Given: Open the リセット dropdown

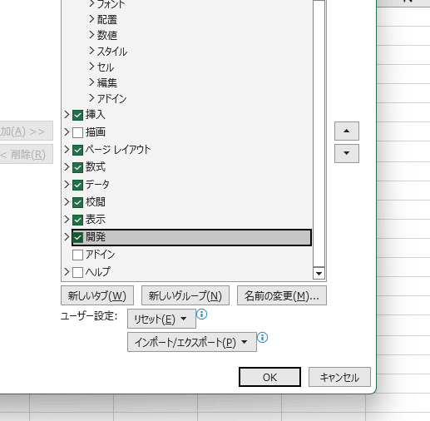Looking at the screenshot, I should coord(161,319).
